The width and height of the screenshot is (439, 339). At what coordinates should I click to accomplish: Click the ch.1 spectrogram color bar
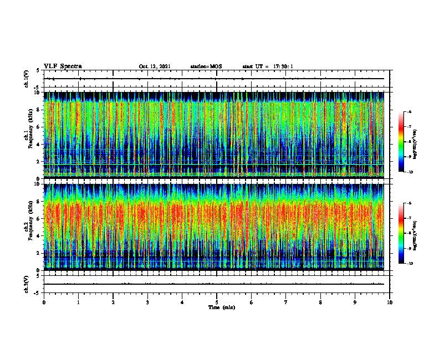402,142
